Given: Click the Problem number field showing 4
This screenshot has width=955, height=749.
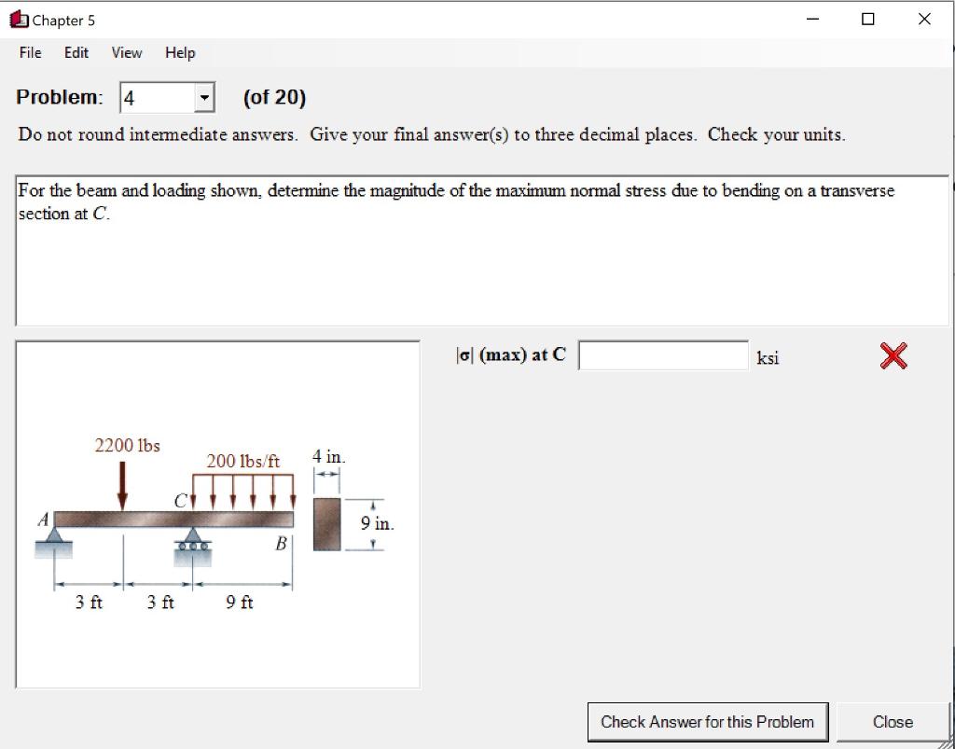Looking at the screenshot, I should click(x=157, y=97).
